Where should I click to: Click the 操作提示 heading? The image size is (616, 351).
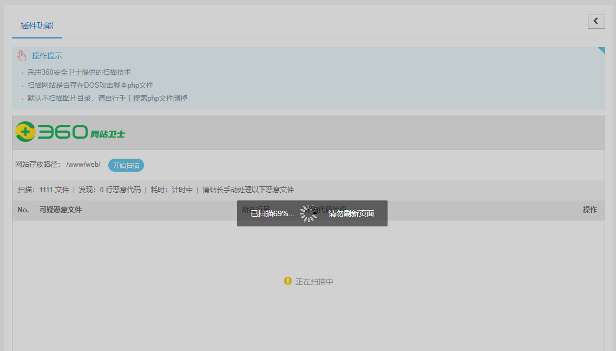point(47,56)
